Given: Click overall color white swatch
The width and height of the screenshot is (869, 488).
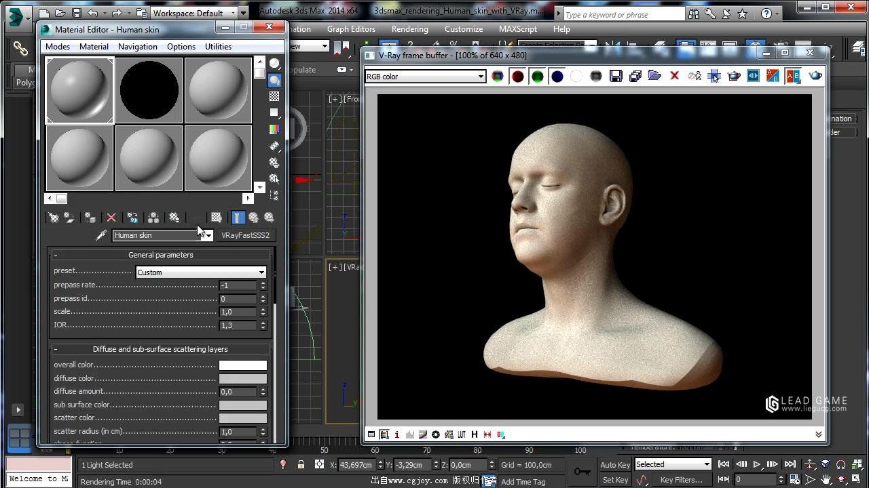Looking at the screenshot, I should point(243,365).
